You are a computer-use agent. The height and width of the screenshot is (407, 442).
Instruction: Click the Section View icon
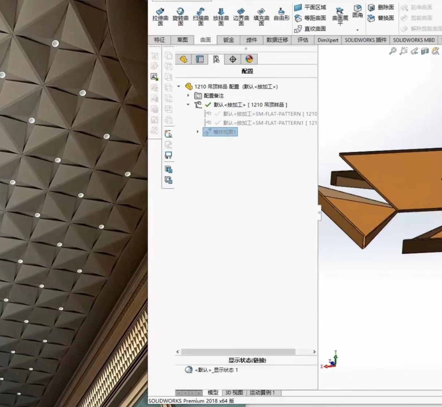click(425, 51)
